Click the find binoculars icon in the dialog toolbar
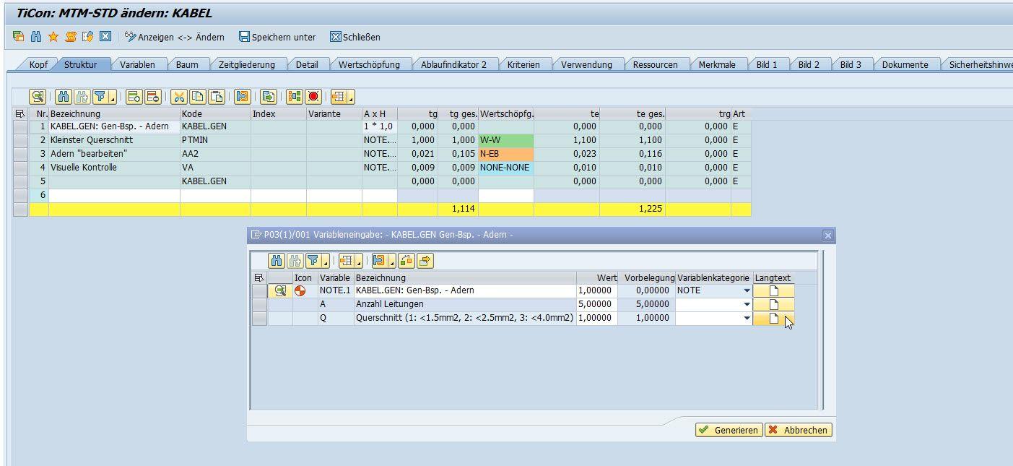1013x466 pixels. click(277, 261)
